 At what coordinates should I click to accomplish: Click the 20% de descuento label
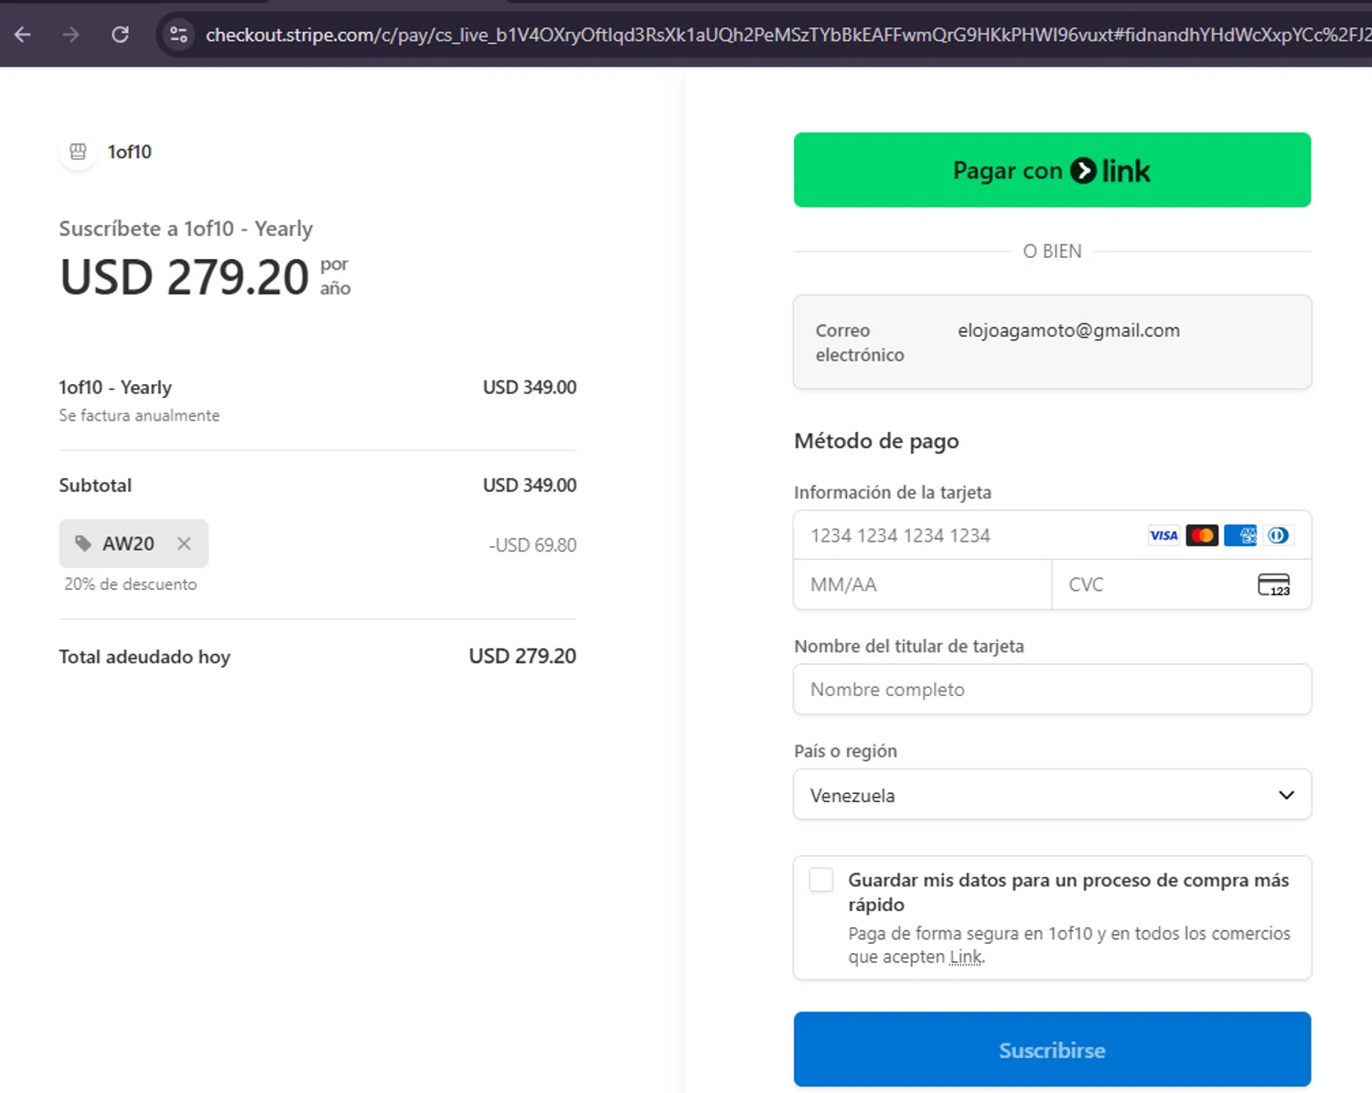click(130, 584)
